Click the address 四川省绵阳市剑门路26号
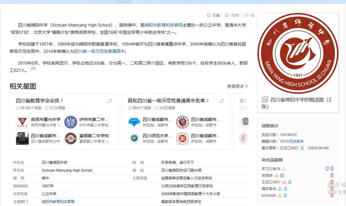Image resolution: width=346 pixels, height=206 pixels. [181, 170]
